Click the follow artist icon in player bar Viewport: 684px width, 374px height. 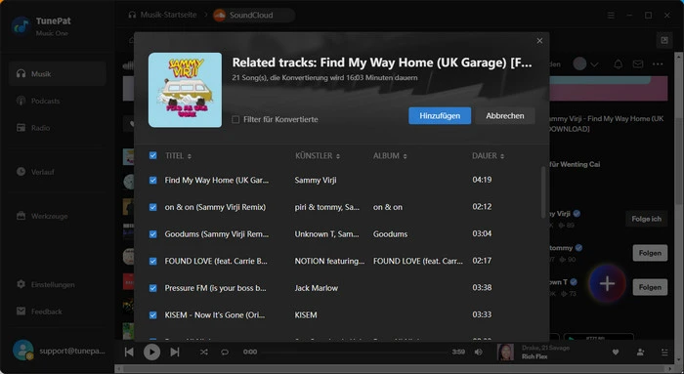(640, 352)
